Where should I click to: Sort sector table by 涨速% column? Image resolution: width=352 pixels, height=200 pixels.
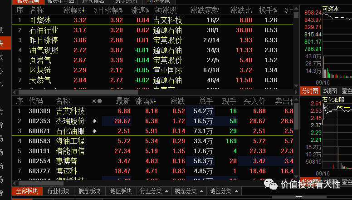pos(140,10)
